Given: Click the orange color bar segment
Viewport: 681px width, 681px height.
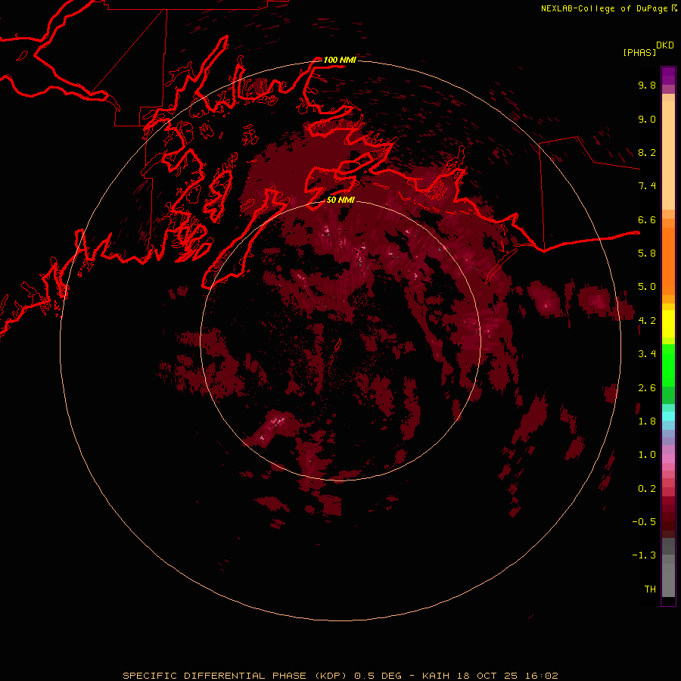Looking at the screenshot, I should click(668, 261).
